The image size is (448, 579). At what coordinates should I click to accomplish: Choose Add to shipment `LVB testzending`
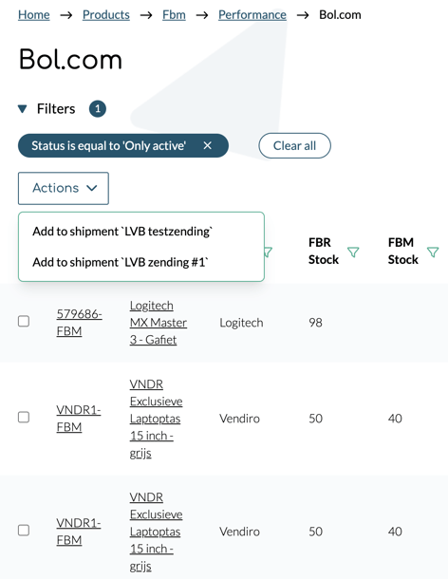122,232
